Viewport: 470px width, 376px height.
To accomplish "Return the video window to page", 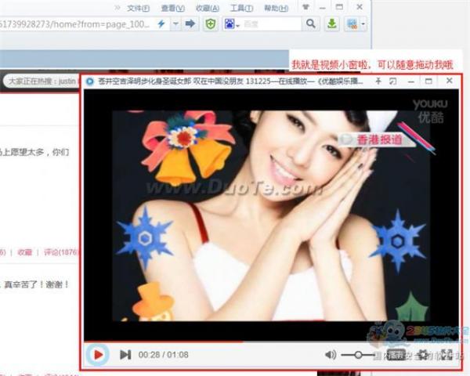I will pyautogui.click(x=392, y=81).
